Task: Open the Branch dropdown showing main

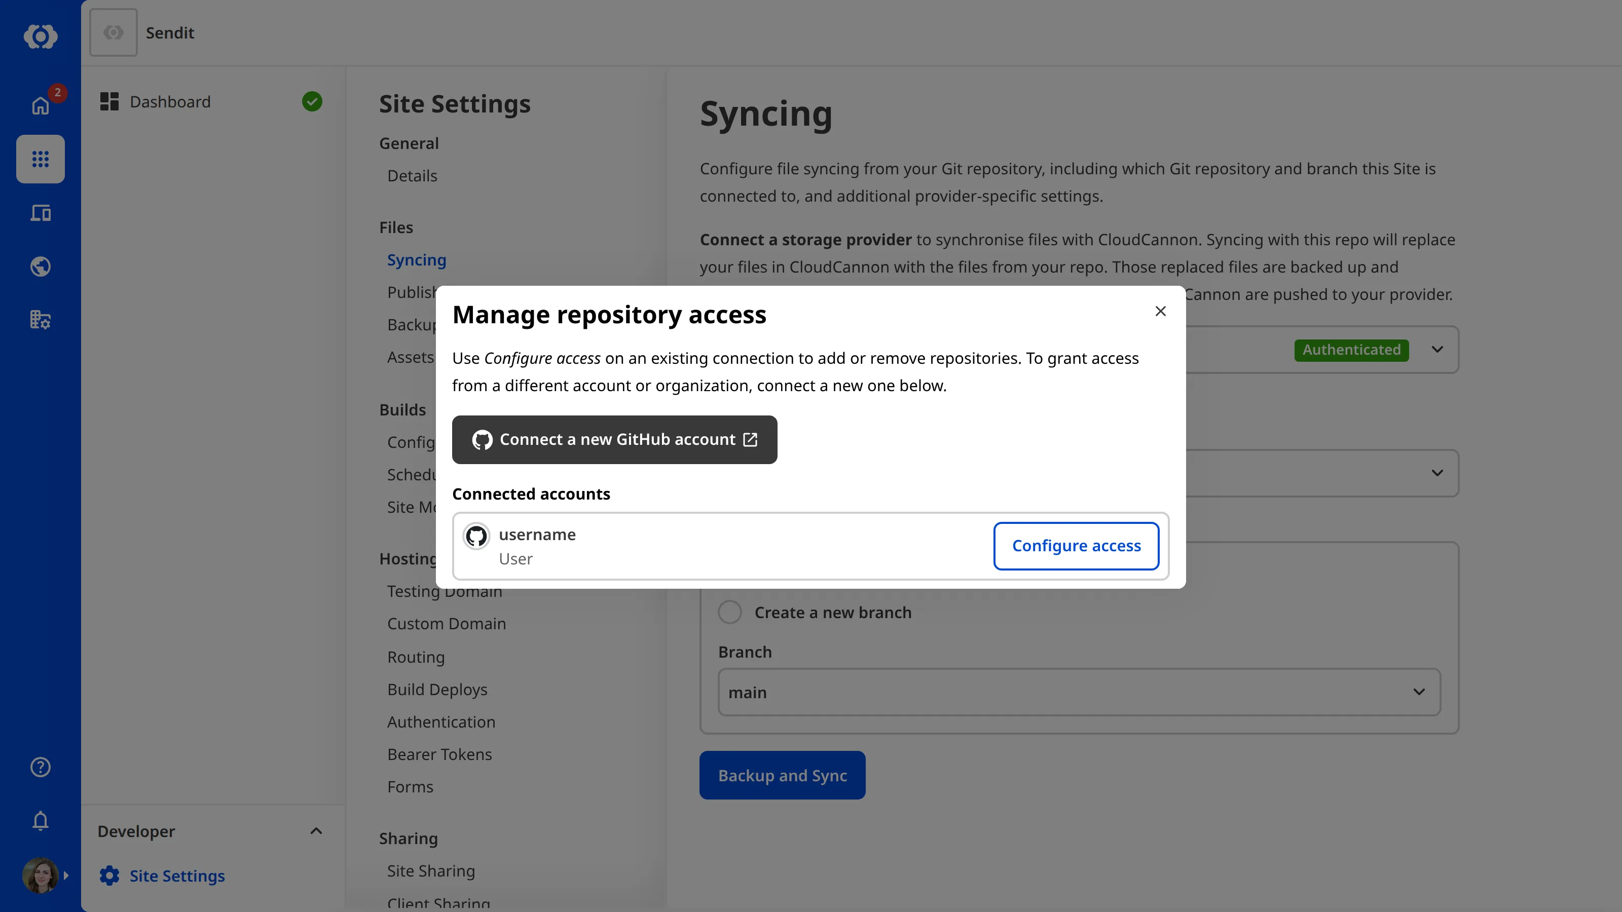Action: coord(1079,692)
